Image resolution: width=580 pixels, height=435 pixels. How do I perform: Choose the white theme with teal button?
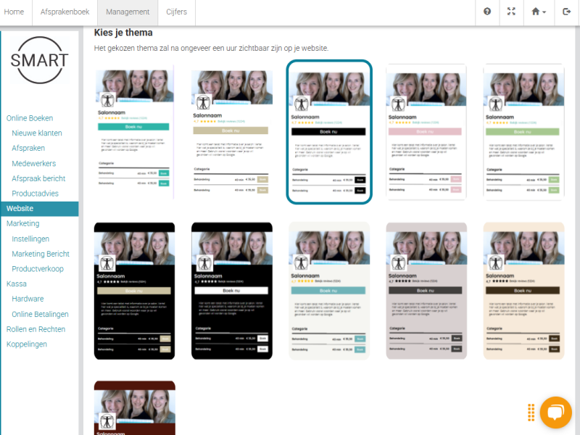(134, 132)
